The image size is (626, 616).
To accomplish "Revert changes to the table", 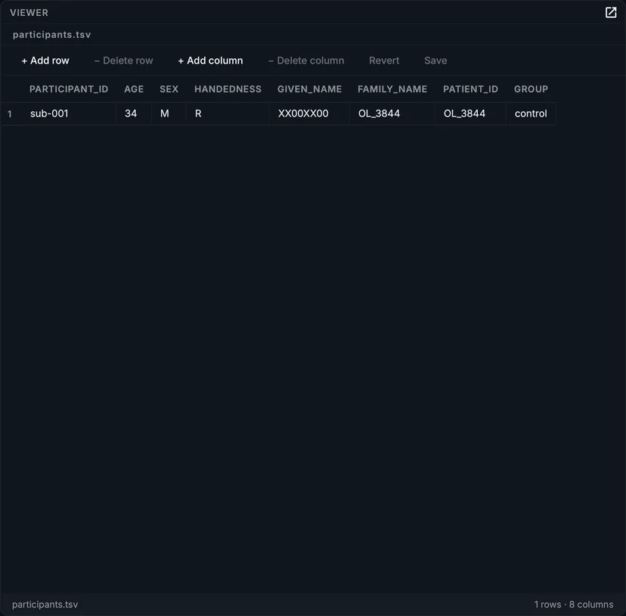I will [384, 61].
